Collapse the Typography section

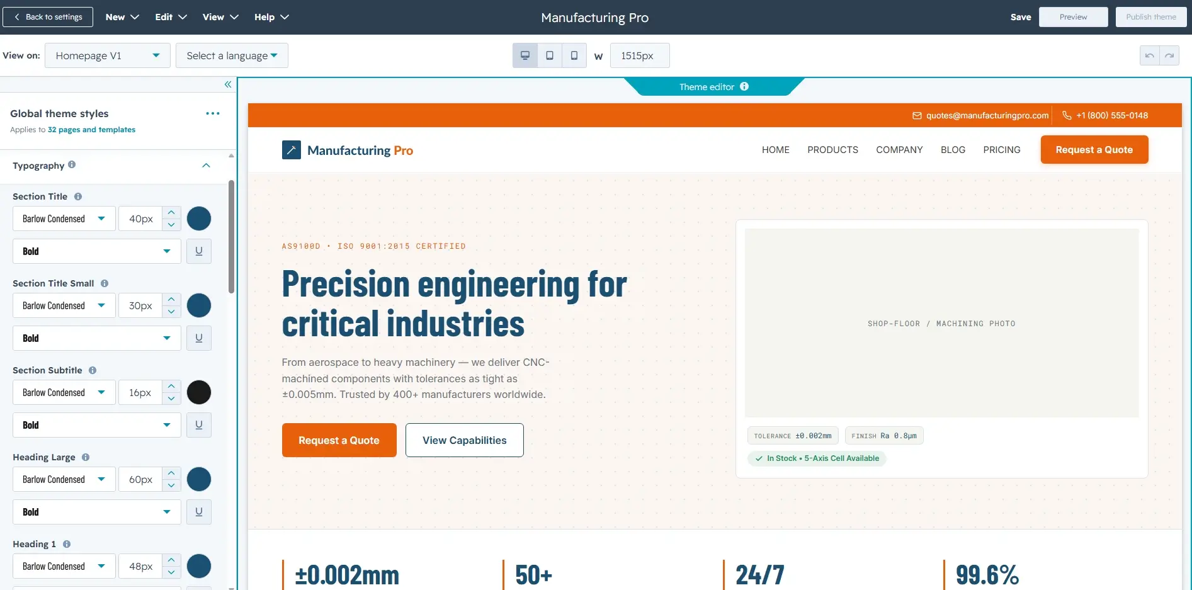[206, 166]
